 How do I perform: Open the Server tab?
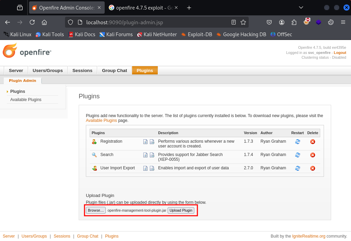click(x=16, y=71)
